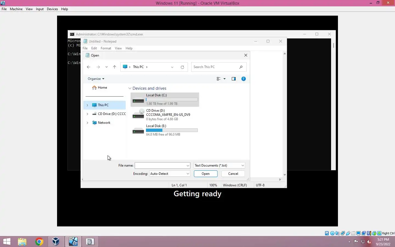The height and width of the screenshot is (247, 395).
Task: Open File Explorer from the taskbar
Action: (22, 242)
